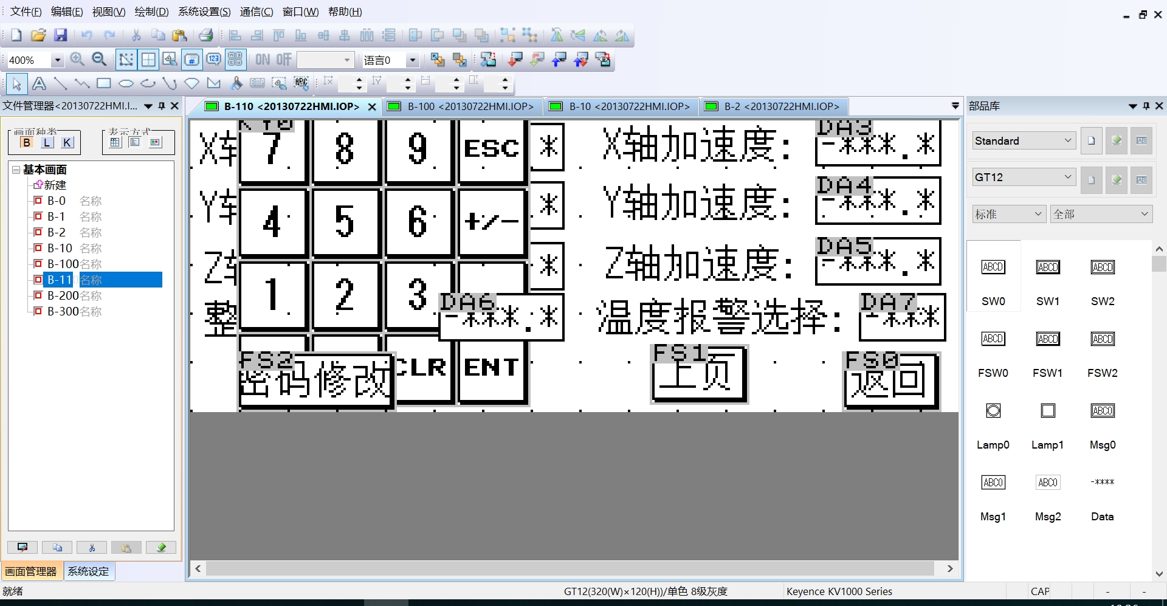
Task: Select the polyline drawing tool
Action: point(82,83)
